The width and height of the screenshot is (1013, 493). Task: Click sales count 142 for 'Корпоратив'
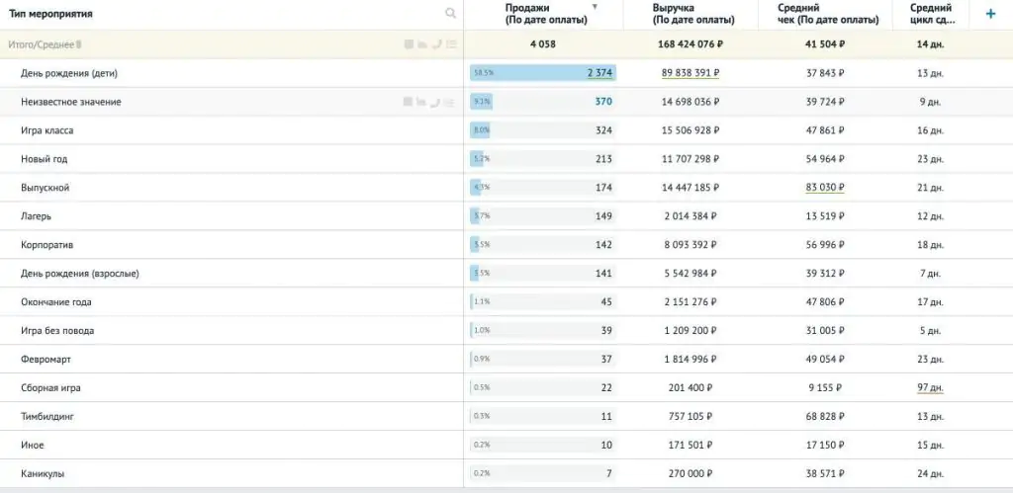tap(603, 245)
